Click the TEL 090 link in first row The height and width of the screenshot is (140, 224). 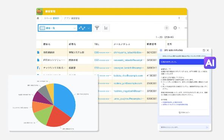pyautogui.click(x=103, y=53)
